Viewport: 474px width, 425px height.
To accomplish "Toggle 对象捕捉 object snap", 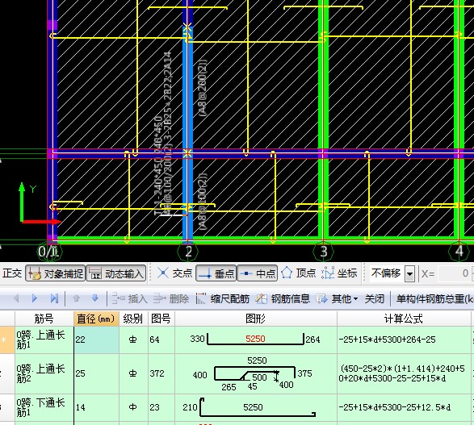I will click(x=56, y=273).
